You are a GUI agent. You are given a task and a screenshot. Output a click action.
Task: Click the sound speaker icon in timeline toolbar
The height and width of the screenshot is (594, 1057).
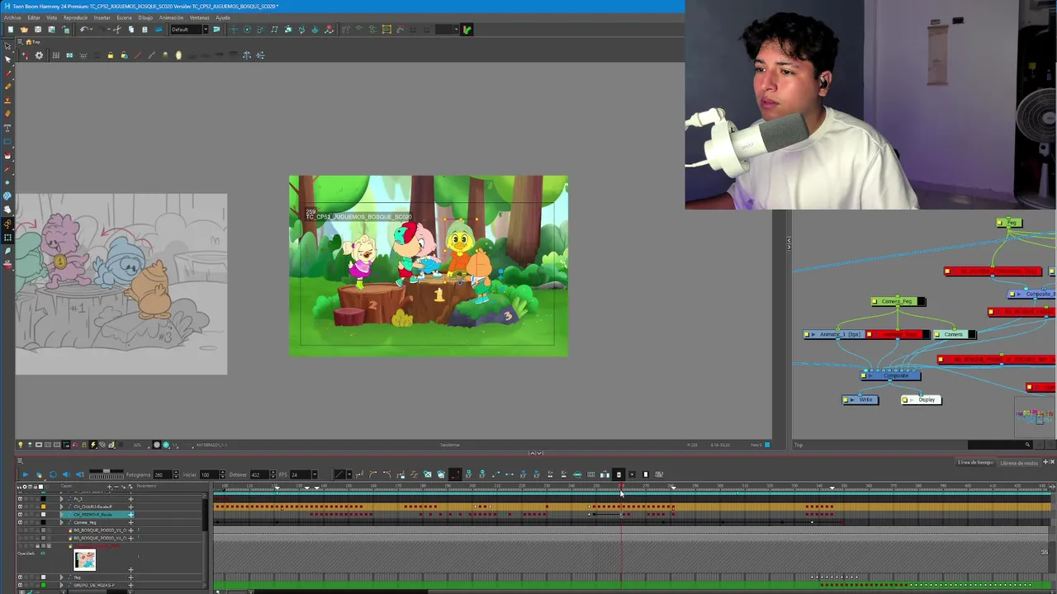67,474
